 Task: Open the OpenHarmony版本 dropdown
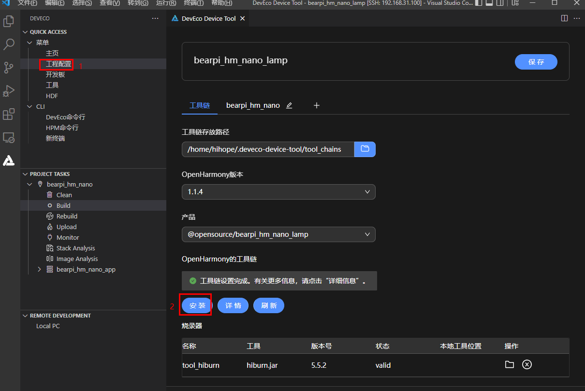point(278,192)
